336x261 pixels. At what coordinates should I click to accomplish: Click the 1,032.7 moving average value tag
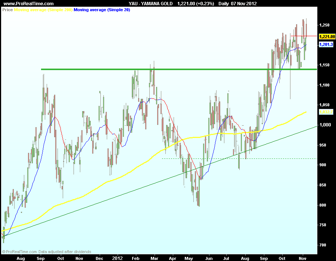click(x=326, y=112)
